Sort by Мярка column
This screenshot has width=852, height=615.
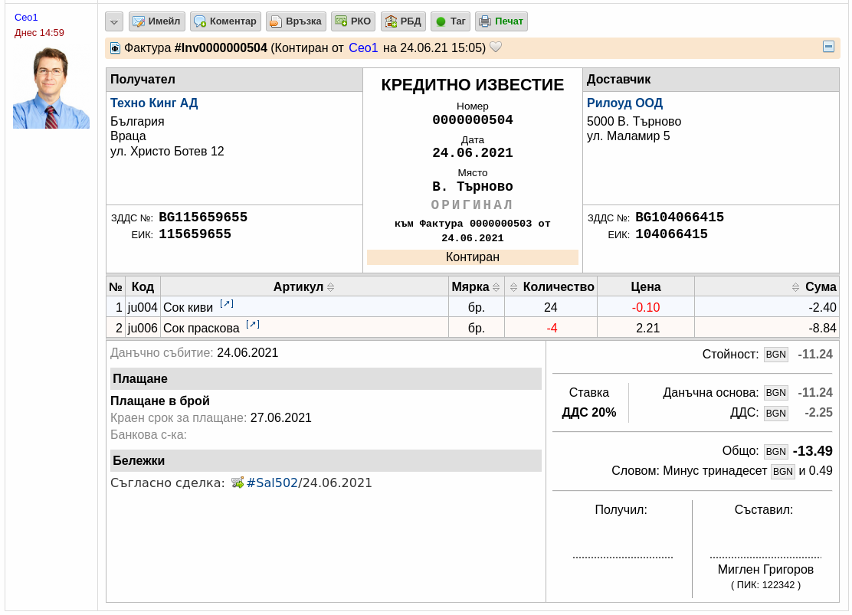coord(496,287)
